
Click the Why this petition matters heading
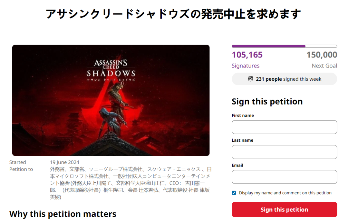point(63,214)
